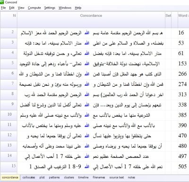Click word position value 53
The image size is (189, 182).
(181, 43)
